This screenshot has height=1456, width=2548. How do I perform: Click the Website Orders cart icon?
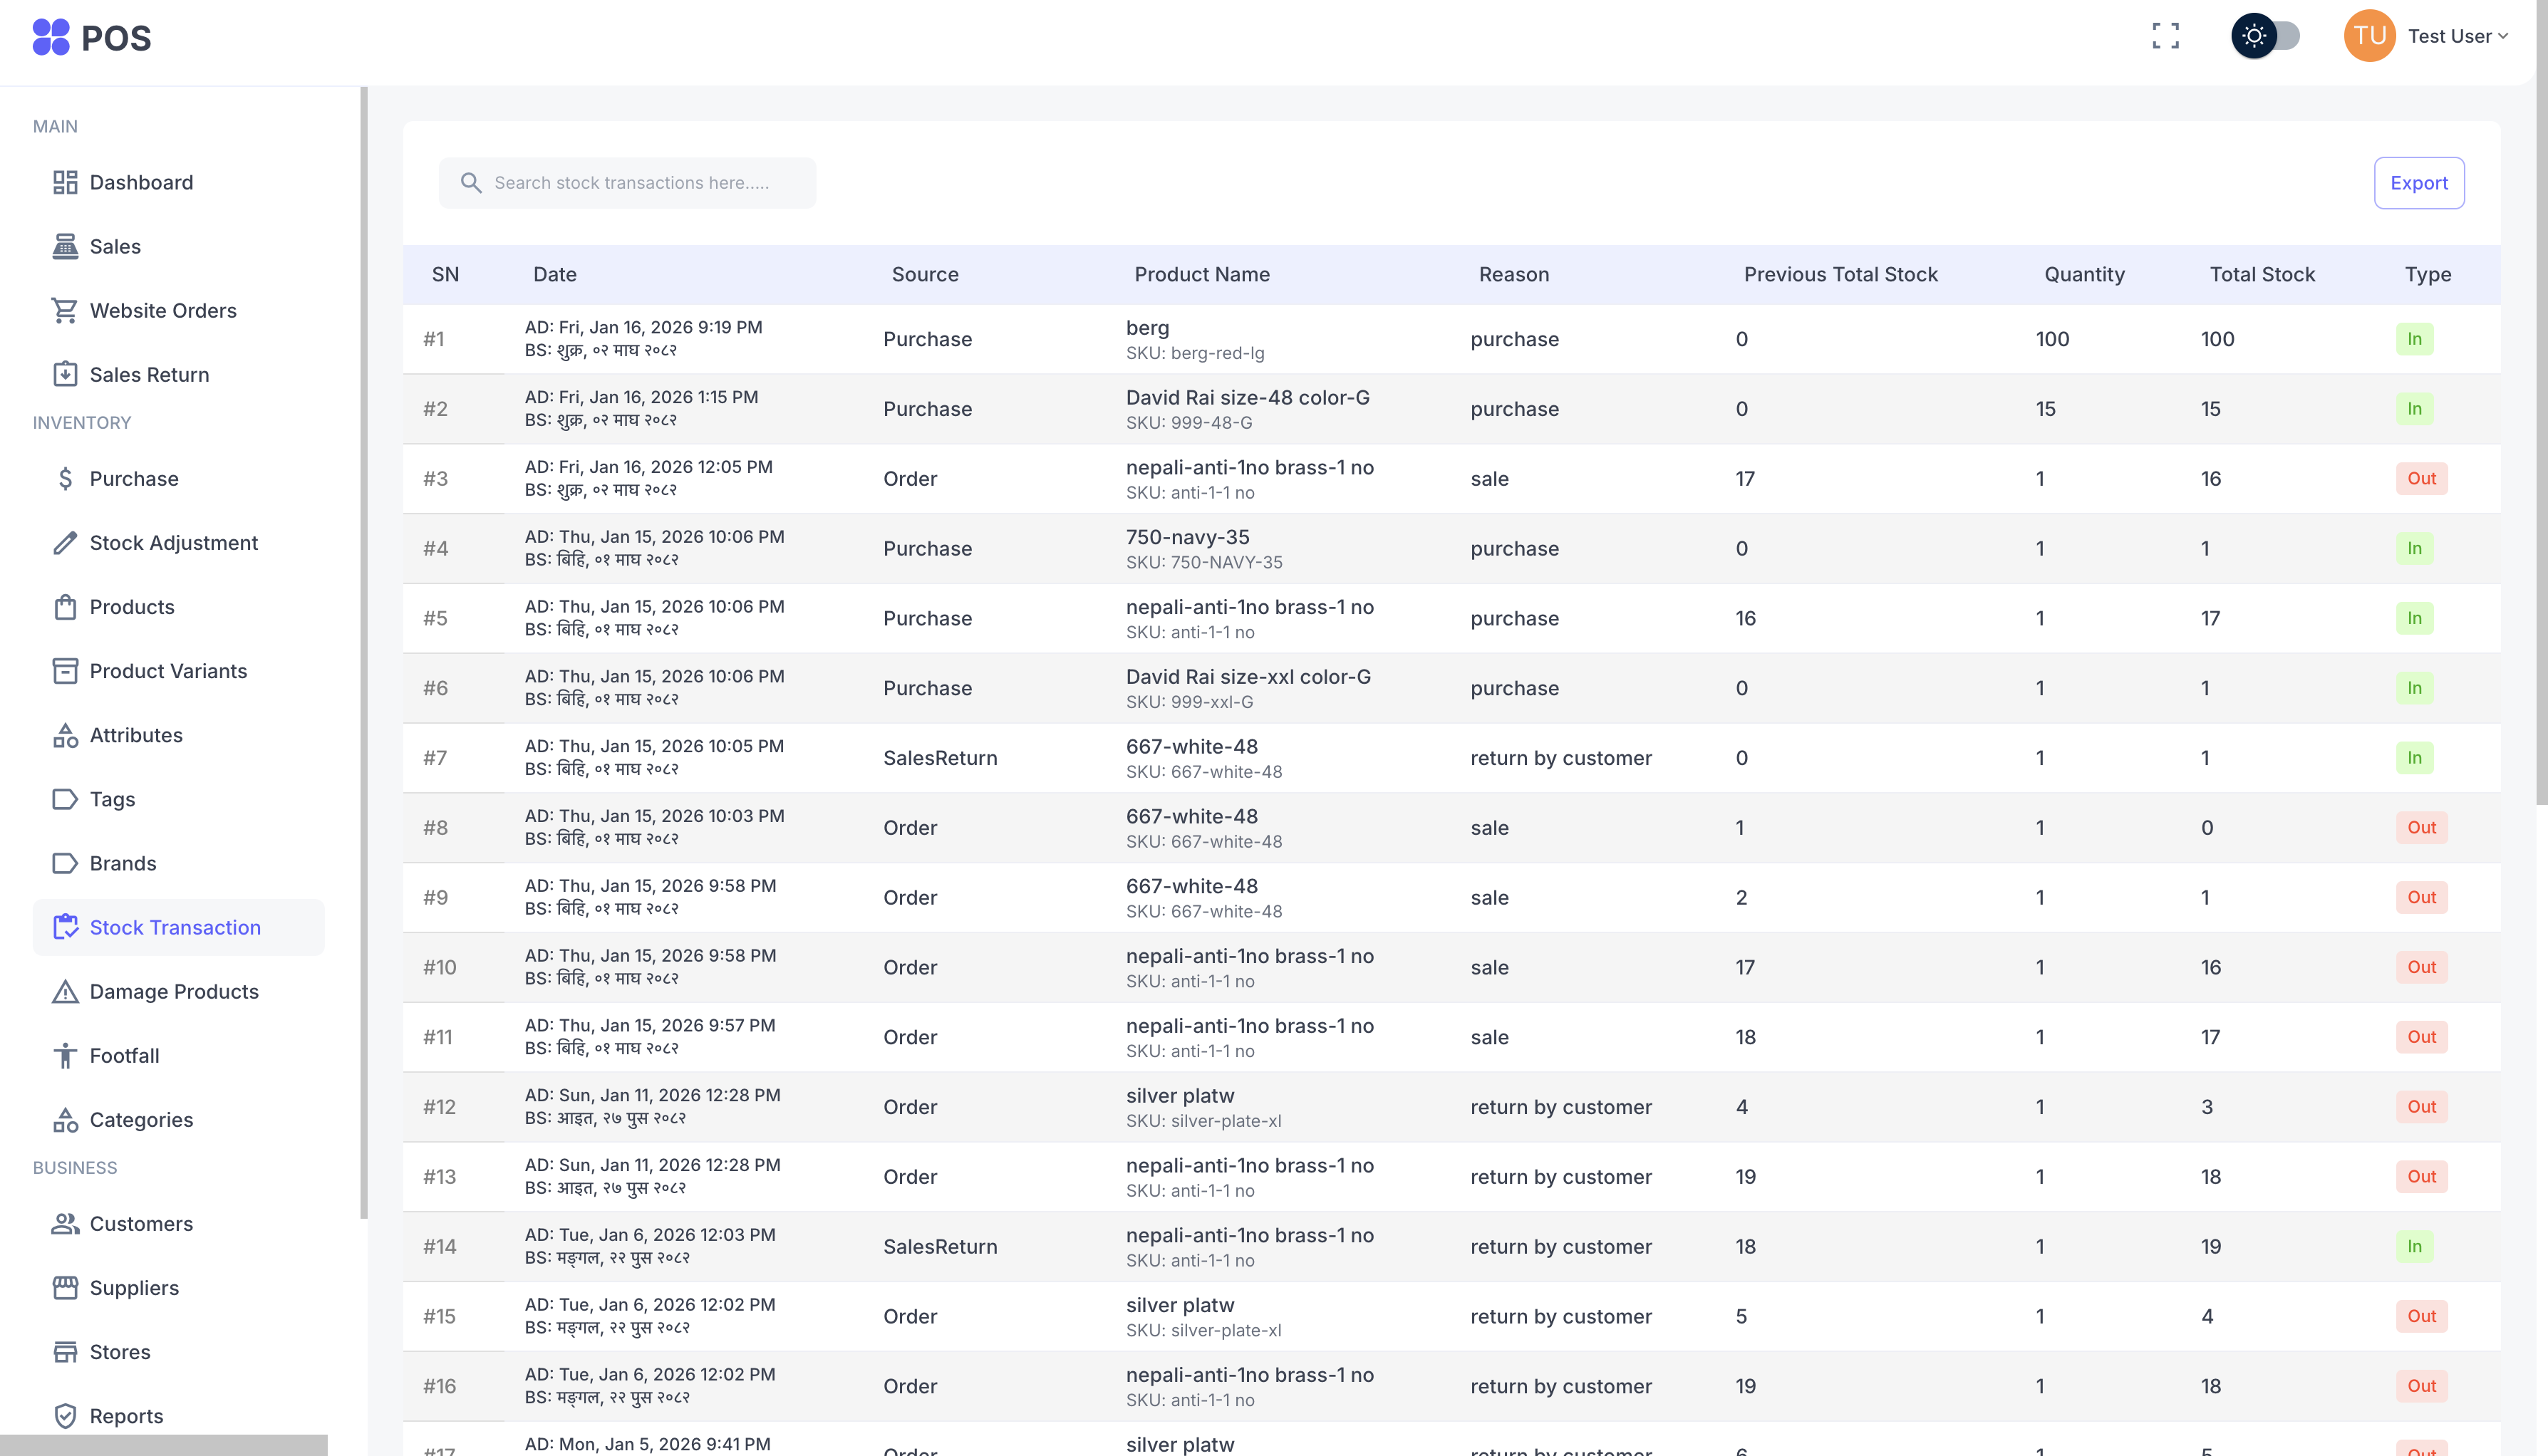click(x=66, y=310)
